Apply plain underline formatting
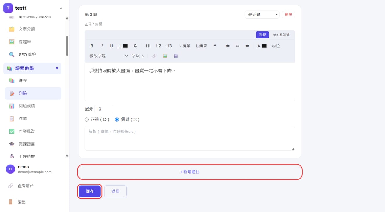 112,46
